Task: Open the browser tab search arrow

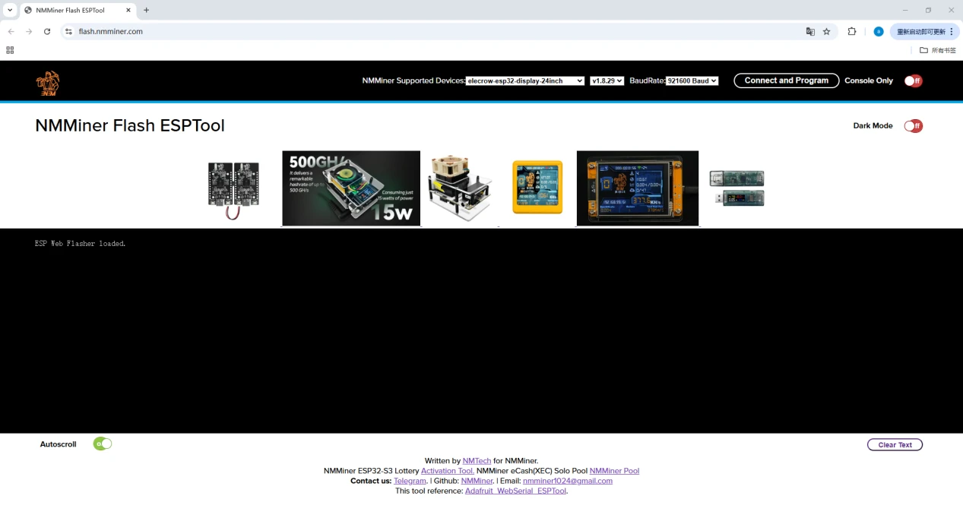Action: click(10, 11)
